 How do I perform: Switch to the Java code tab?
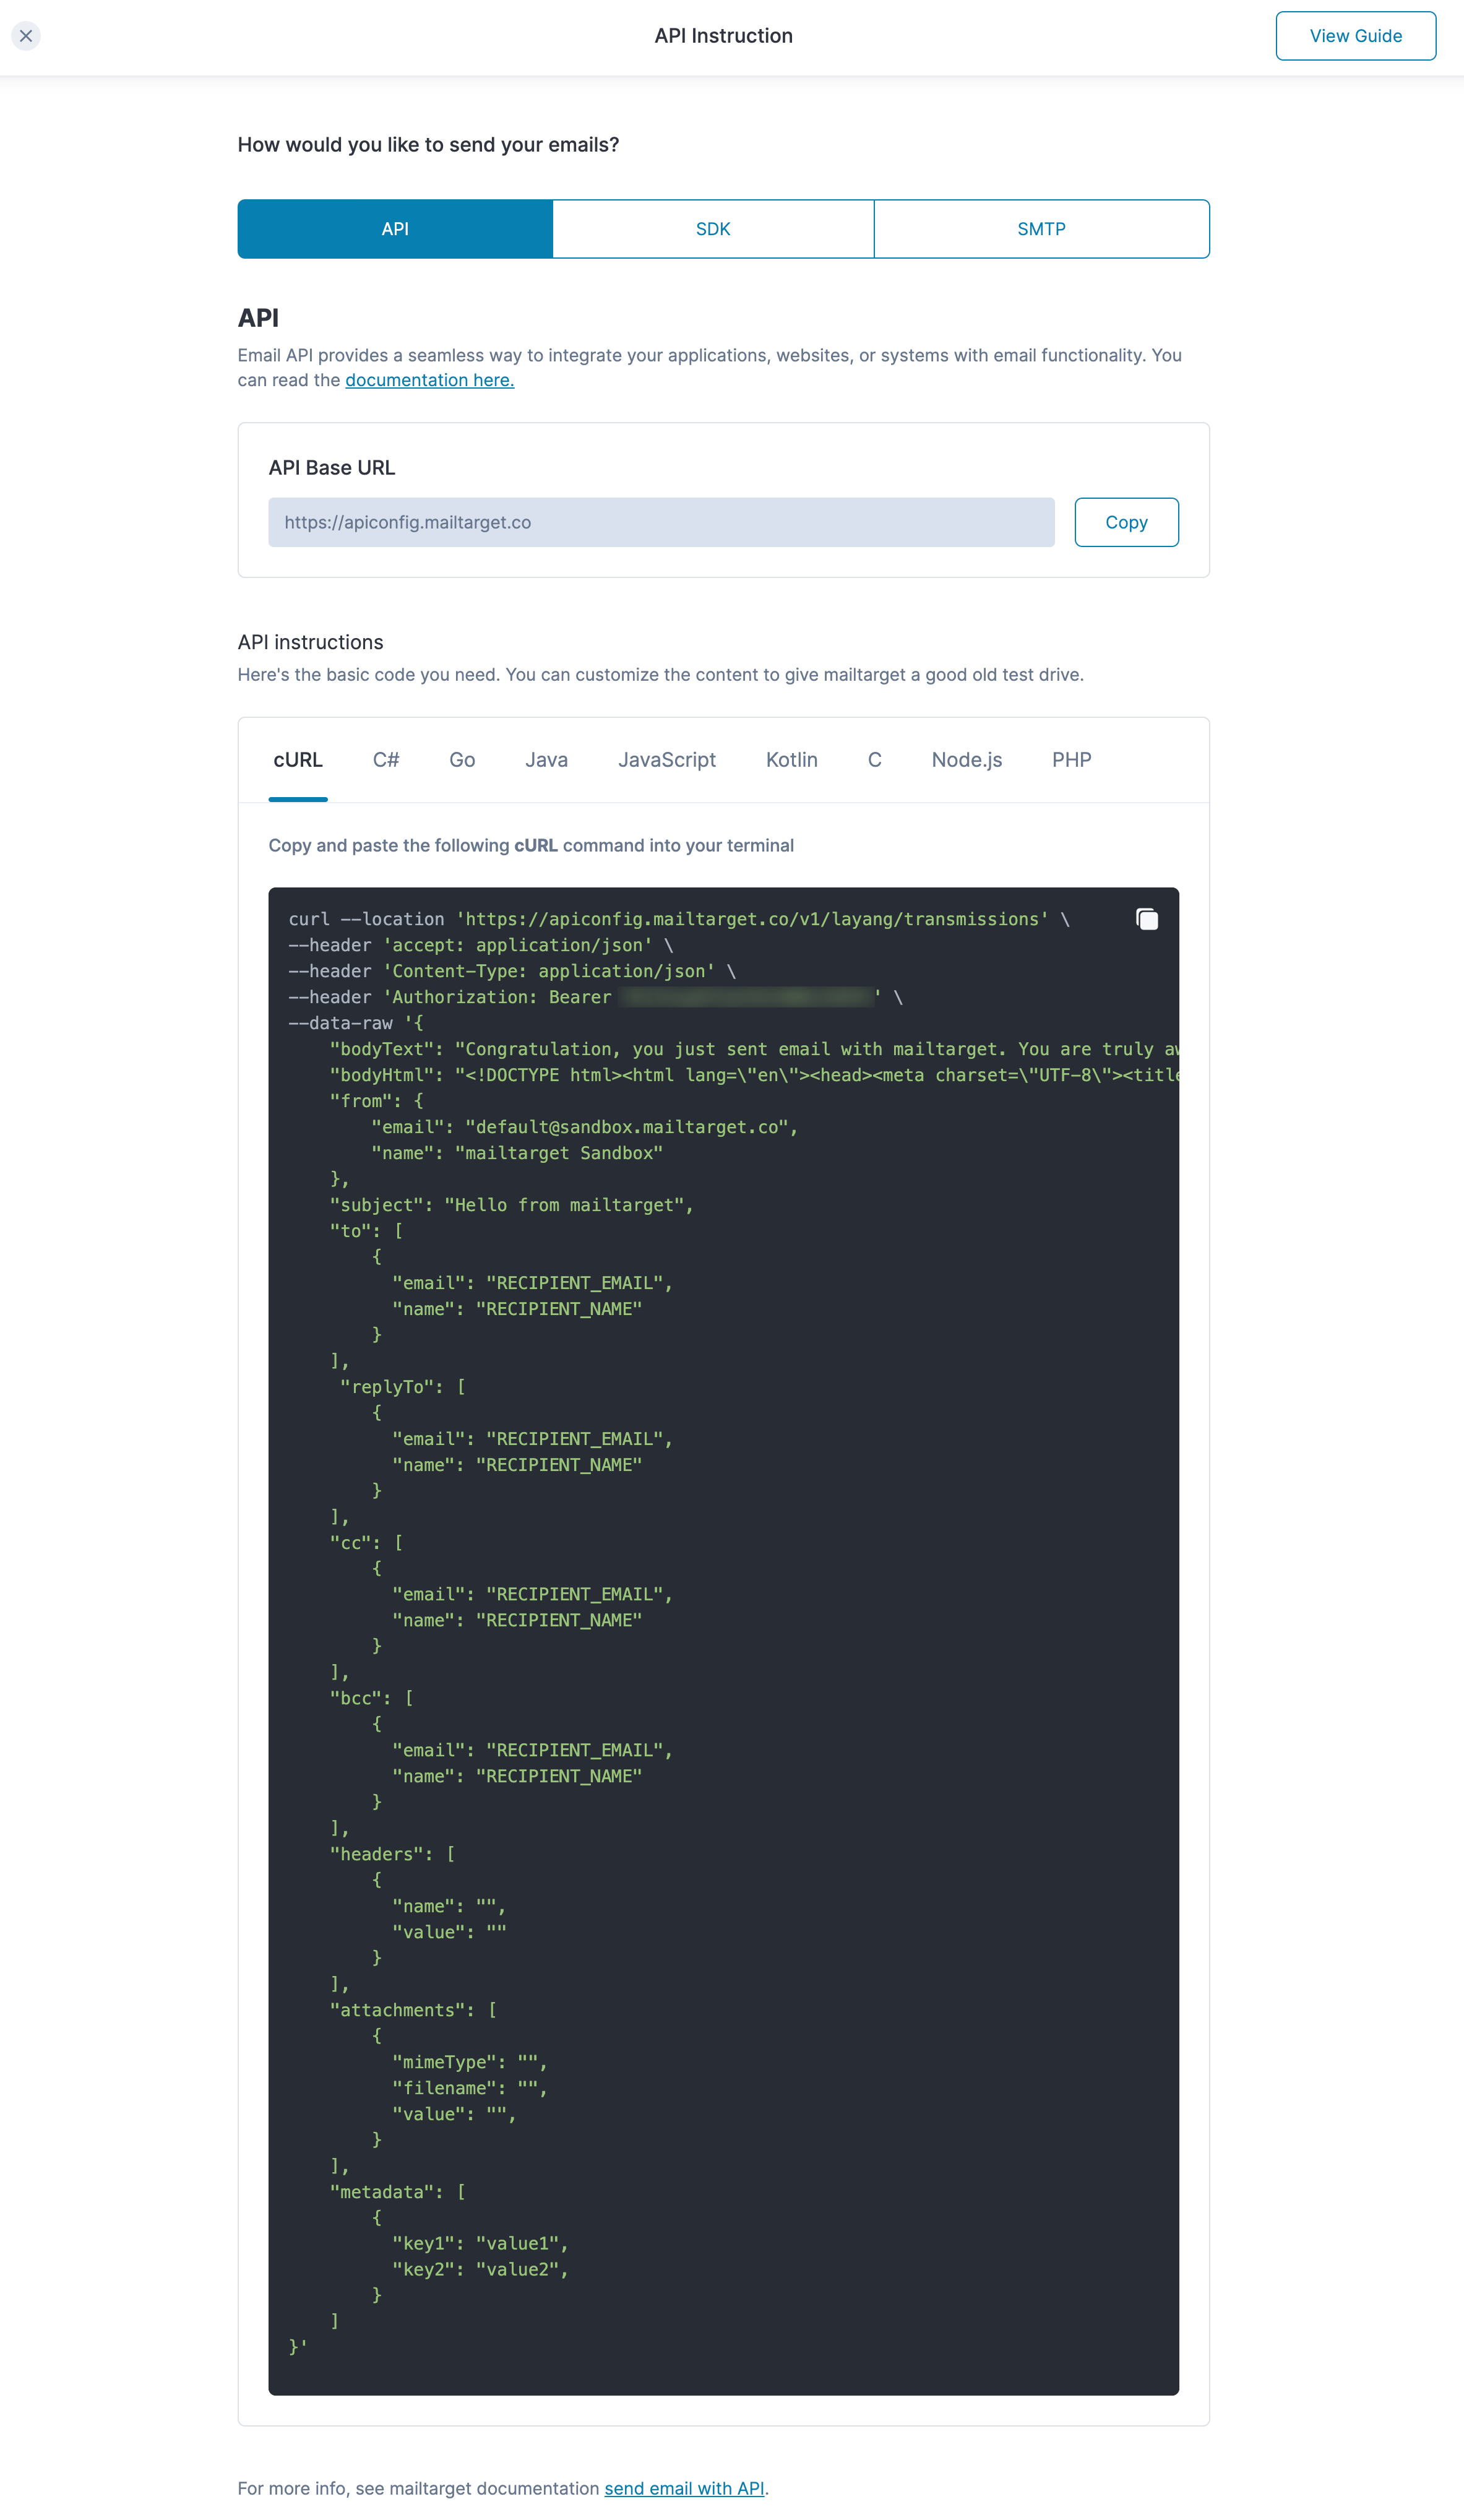[546, 760]
